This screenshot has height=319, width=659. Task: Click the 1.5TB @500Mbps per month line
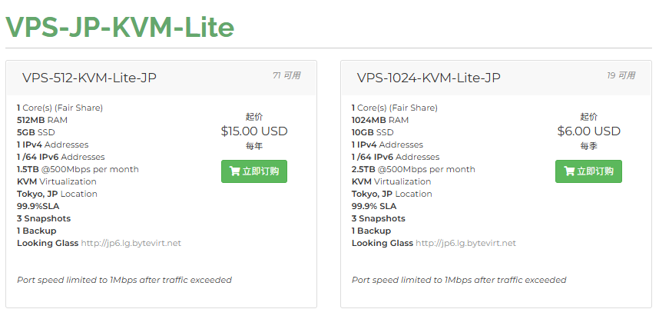coord(78,169)
